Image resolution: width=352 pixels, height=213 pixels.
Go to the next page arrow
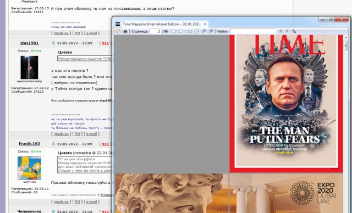coord(180,31)
